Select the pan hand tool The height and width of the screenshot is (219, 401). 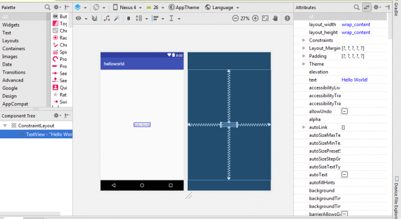point(275,18)
